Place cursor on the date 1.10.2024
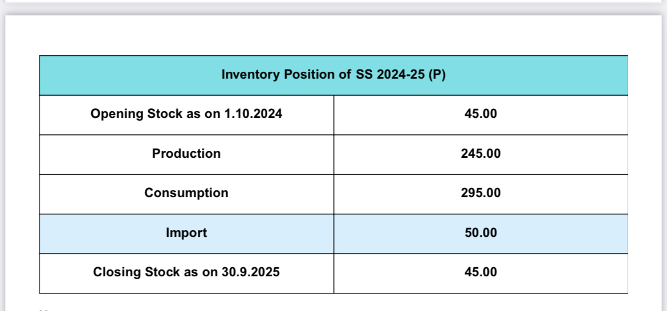This screenshot has height=311, width=667. pos(253,114)
